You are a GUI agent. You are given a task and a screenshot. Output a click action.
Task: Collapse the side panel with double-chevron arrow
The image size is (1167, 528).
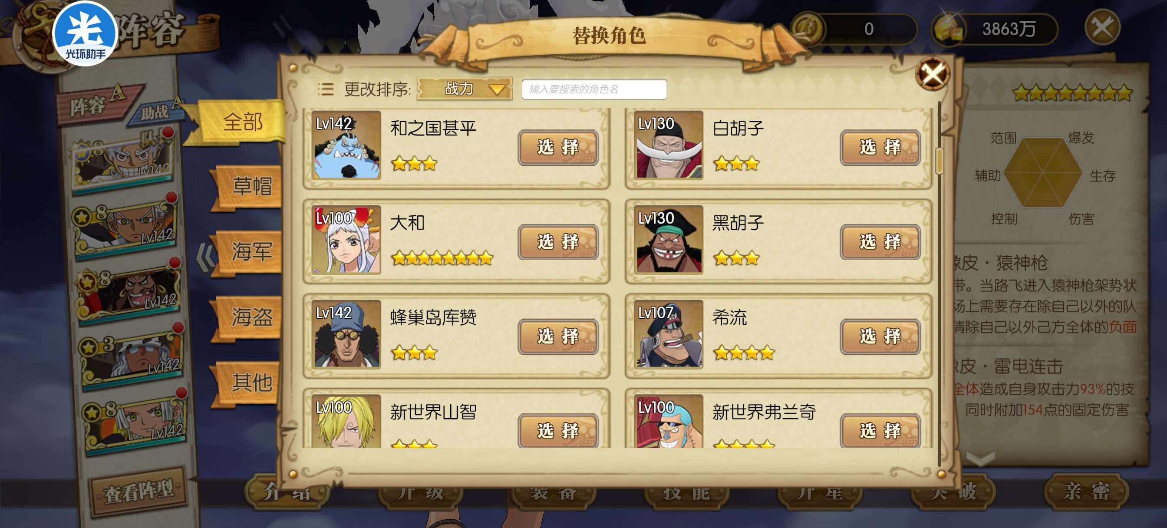(206, 257)
